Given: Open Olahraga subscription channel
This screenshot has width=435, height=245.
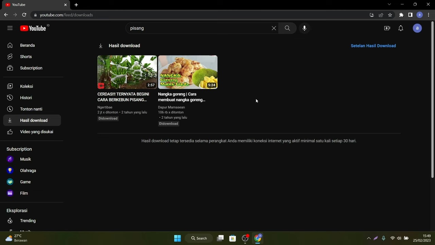Looking at the screenshot, I should (32, 170).
